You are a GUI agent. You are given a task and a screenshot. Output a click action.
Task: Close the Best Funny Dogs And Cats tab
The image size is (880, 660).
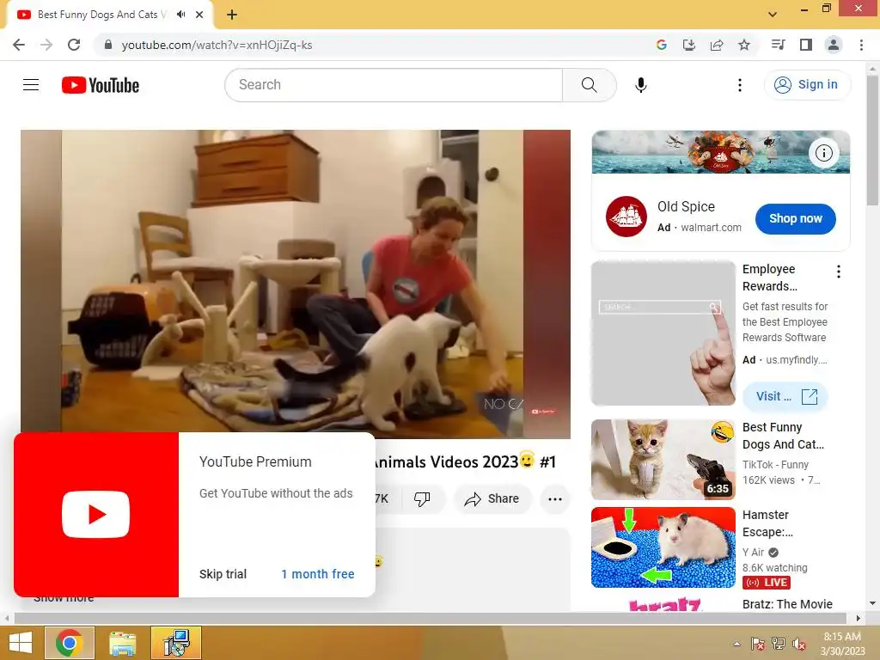coord(199,15)
